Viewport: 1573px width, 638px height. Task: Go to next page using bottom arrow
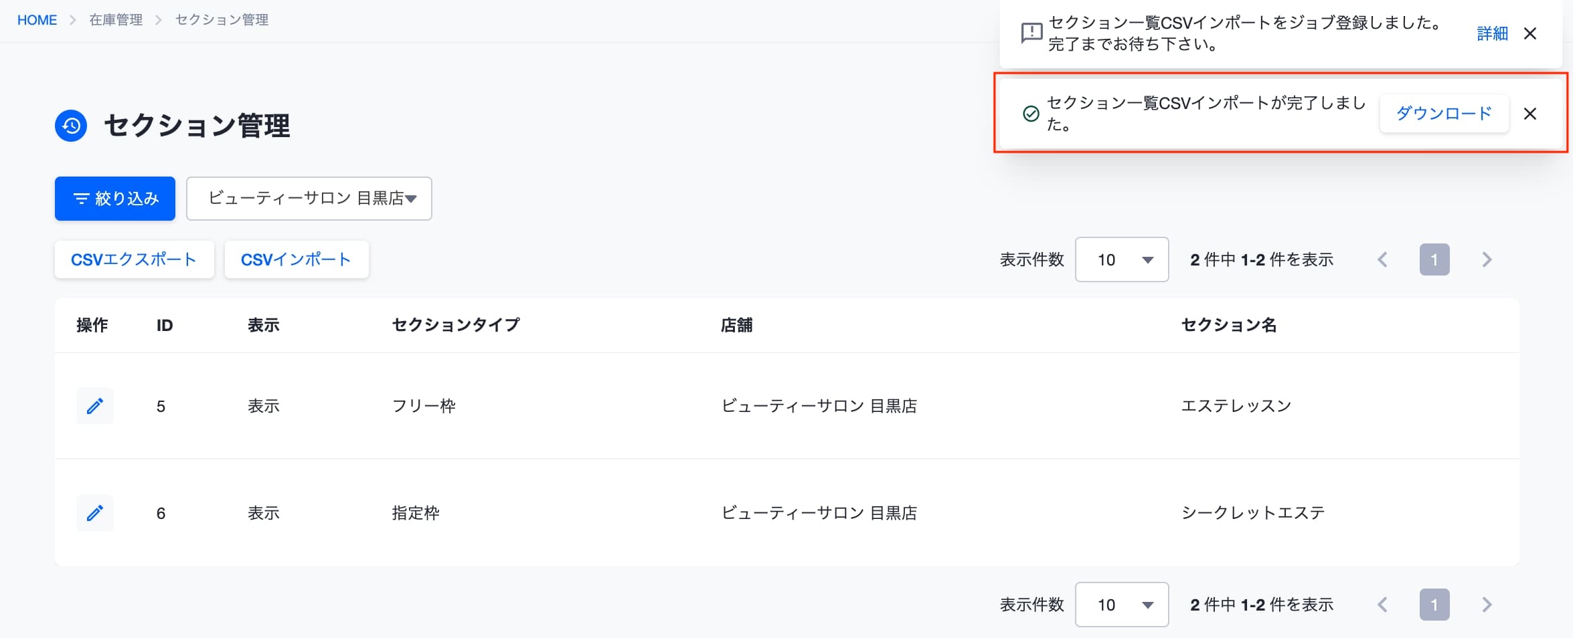[x=1487, y=605]
